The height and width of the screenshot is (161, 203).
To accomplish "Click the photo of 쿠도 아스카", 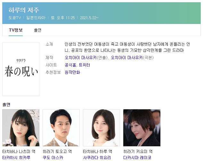I will (61, 128).
